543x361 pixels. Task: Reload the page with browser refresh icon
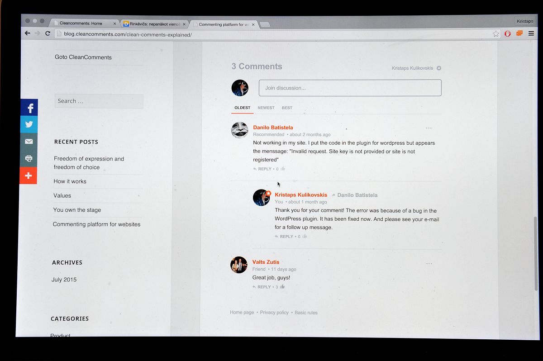(x=48, y=33)
